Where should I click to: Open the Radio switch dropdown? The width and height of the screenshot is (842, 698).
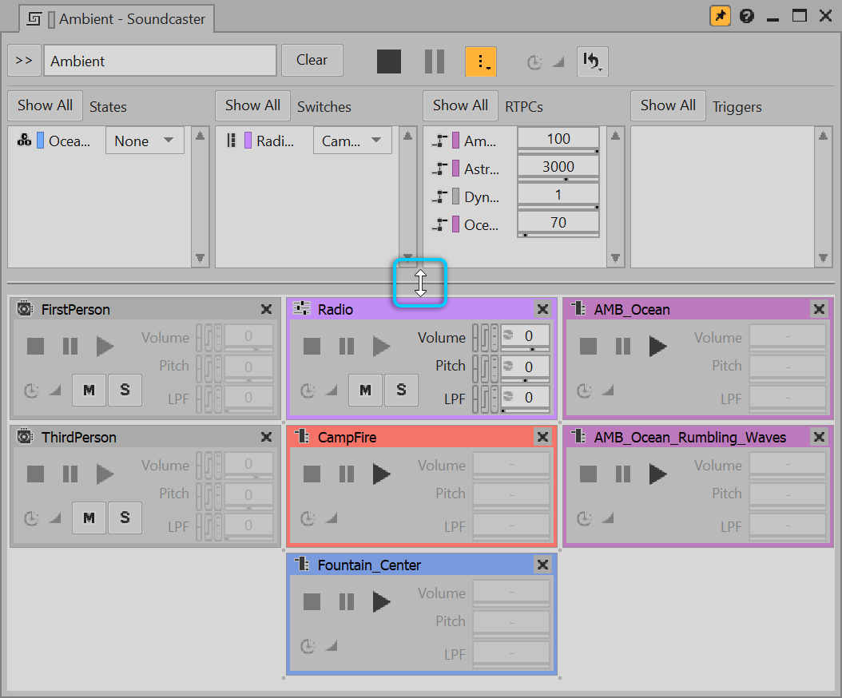351,141
